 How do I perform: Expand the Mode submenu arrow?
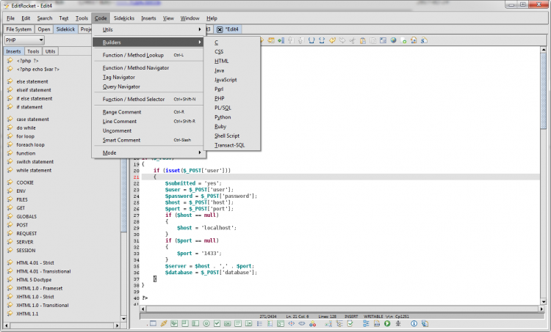pos(200,152)
